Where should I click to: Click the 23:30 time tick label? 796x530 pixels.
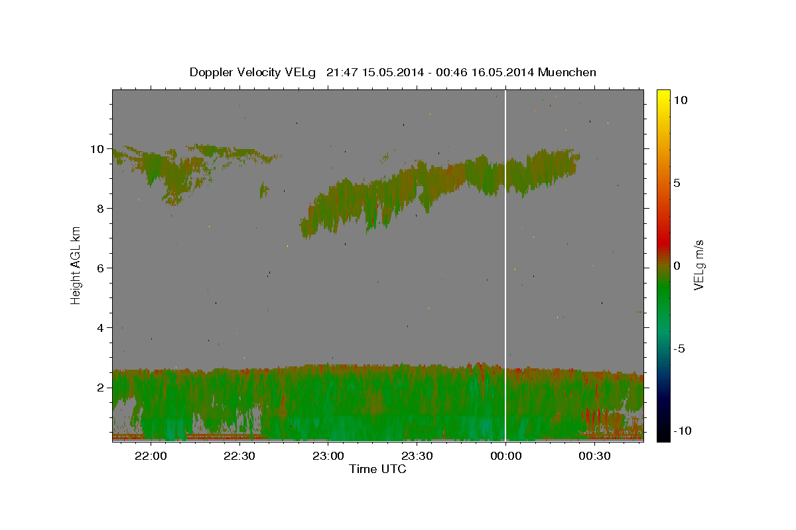click(x=417, y=456)
